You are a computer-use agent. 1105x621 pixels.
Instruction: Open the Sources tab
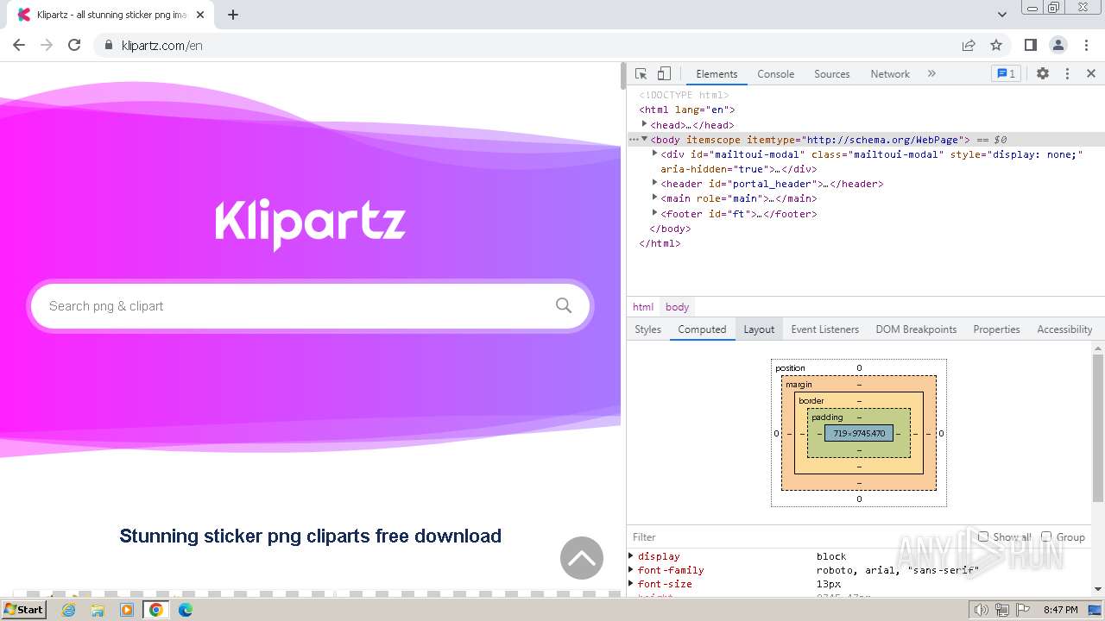pyautogui.click(x=831, y=74)
